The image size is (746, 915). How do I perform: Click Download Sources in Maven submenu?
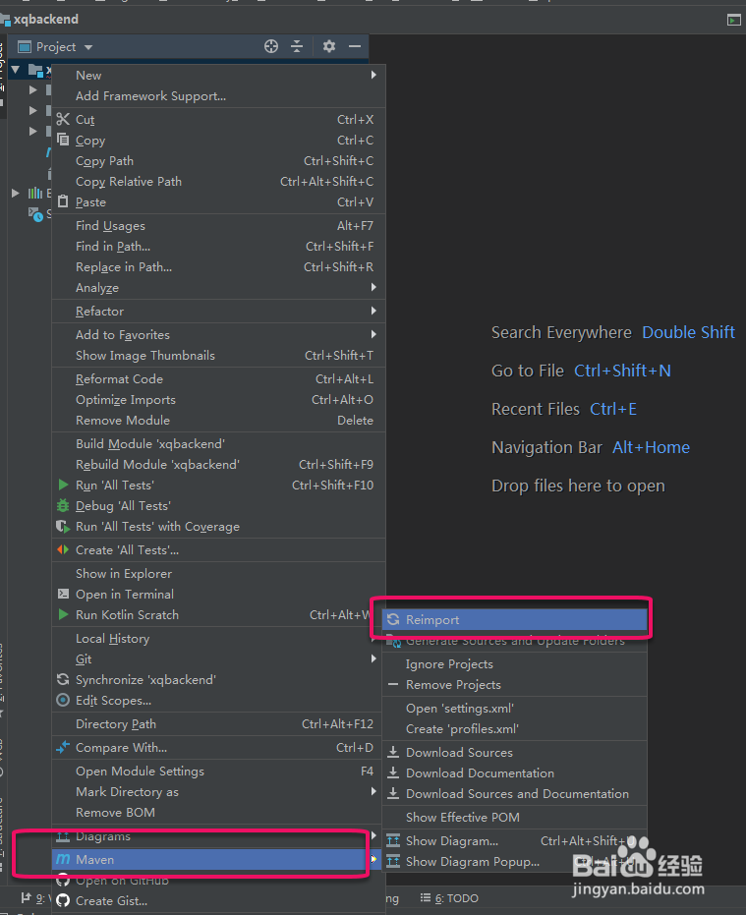click(x=459, y=752)
